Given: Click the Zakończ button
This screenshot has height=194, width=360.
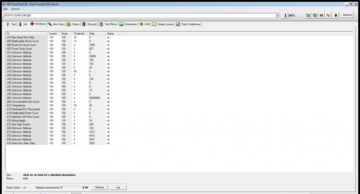Looking at the screenshot, I should pos(347,15).
